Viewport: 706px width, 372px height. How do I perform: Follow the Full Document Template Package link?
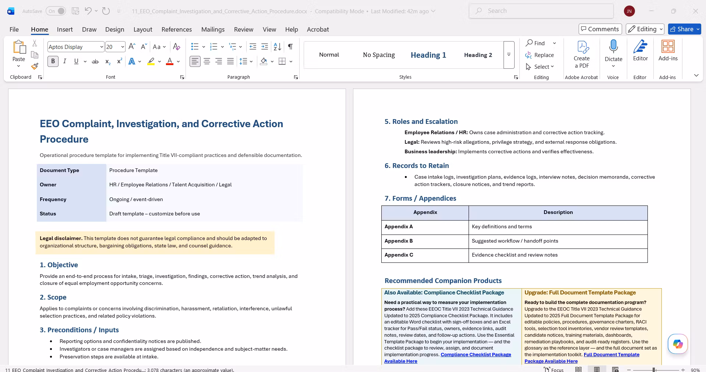pos(582,358)
